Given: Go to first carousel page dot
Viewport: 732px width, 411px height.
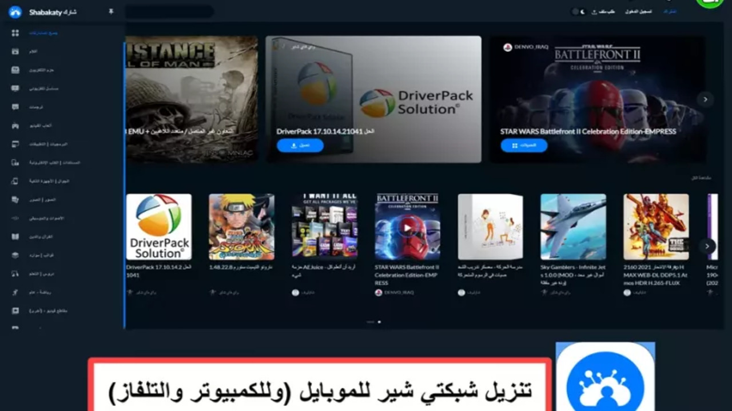Looking at the screenshot, I should point(371,322).
